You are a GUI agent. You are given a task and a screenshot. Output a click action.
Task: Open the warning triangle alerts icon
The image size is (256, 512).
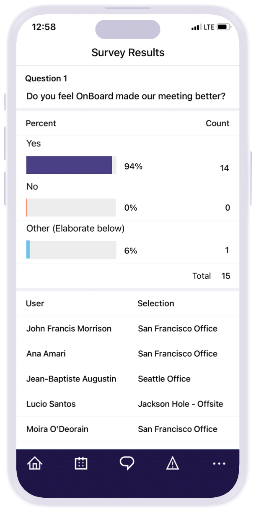click(x=173, y=463)
